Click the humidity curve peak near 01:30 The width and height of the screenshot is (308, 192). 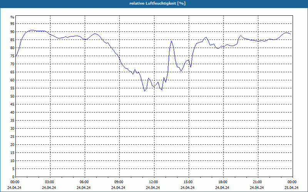[32, 30]
